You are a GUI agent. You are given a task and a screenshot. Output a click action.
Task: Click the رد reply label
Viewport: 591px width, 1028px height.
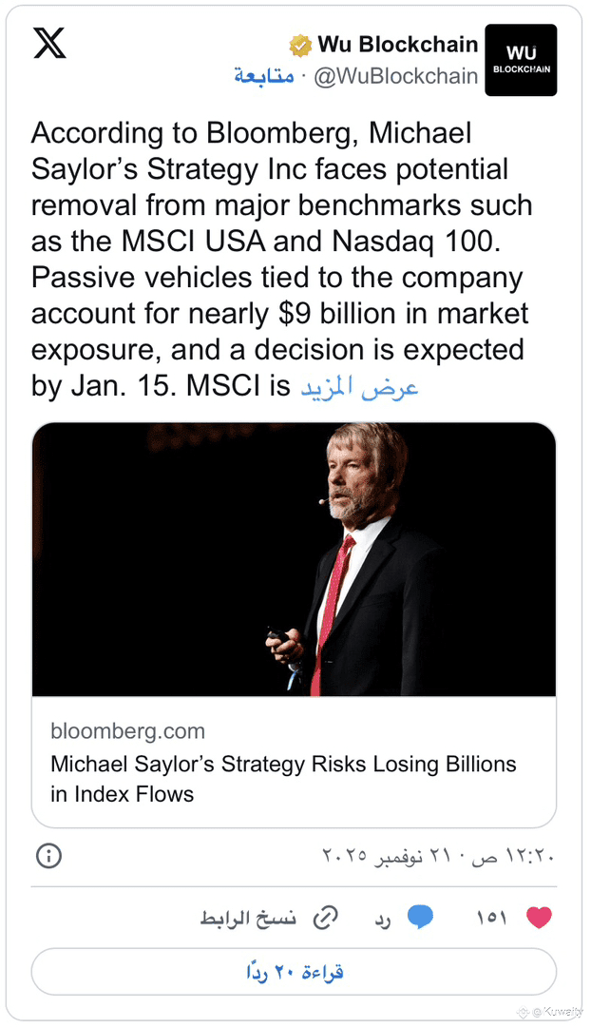(x=383, y=919)
